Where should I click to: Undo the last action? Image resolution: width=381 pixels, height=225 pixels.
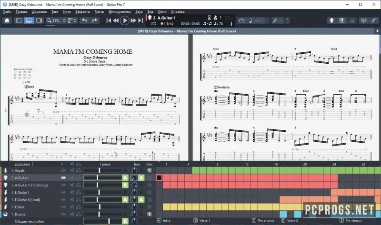tap(84, 20)
